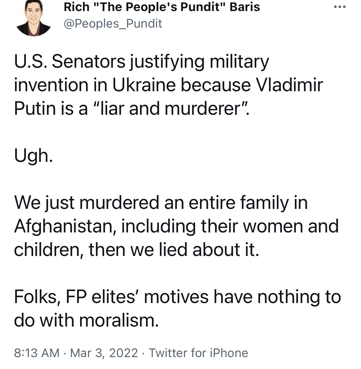Click Rich Baris's cartoon profile avatar
361x369 pixels.
pyautogui.click(x=34, y=17)
